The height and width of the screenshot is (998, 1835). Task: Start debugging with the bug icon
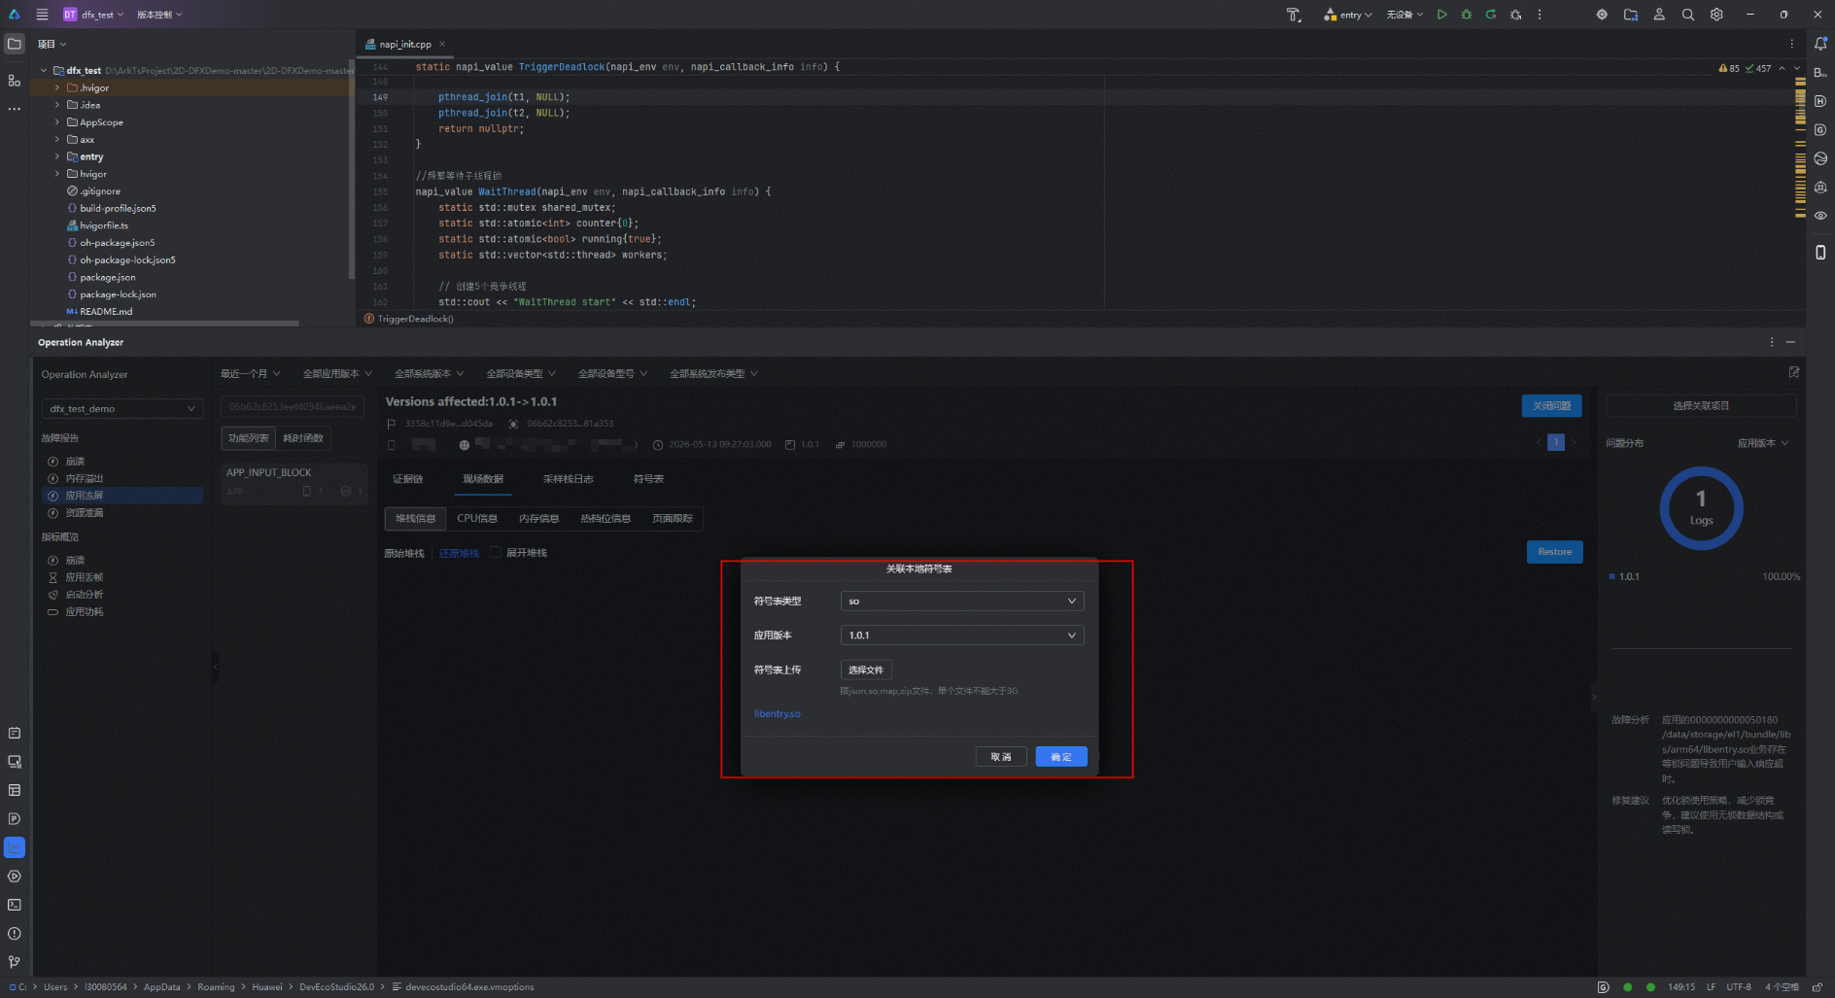(1467, 15)
